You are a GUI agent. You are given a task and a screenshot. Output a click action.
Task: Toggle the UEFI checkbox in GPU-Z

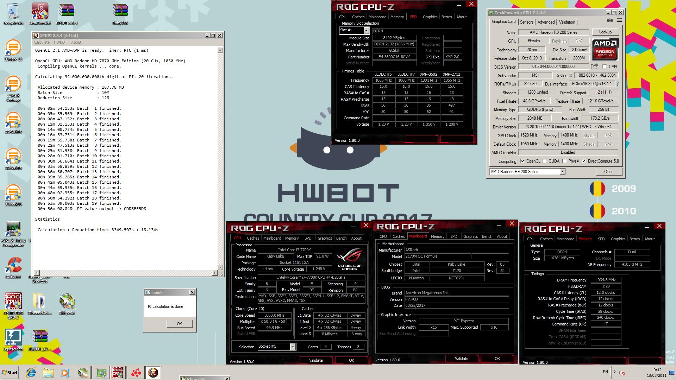point(605,66)
